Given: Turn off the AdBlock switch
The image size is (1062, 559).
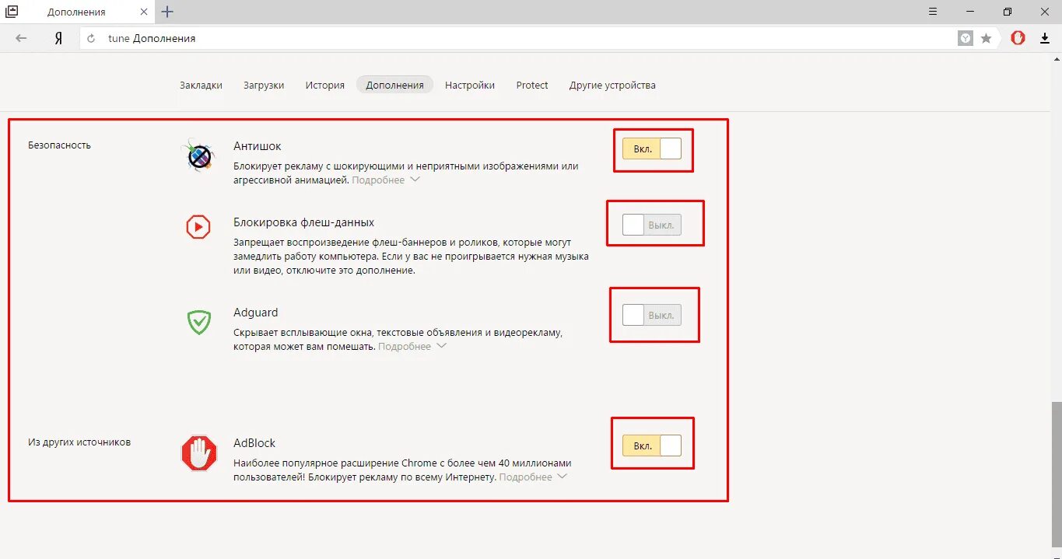Looking at the screenshot, I should 652,445.
